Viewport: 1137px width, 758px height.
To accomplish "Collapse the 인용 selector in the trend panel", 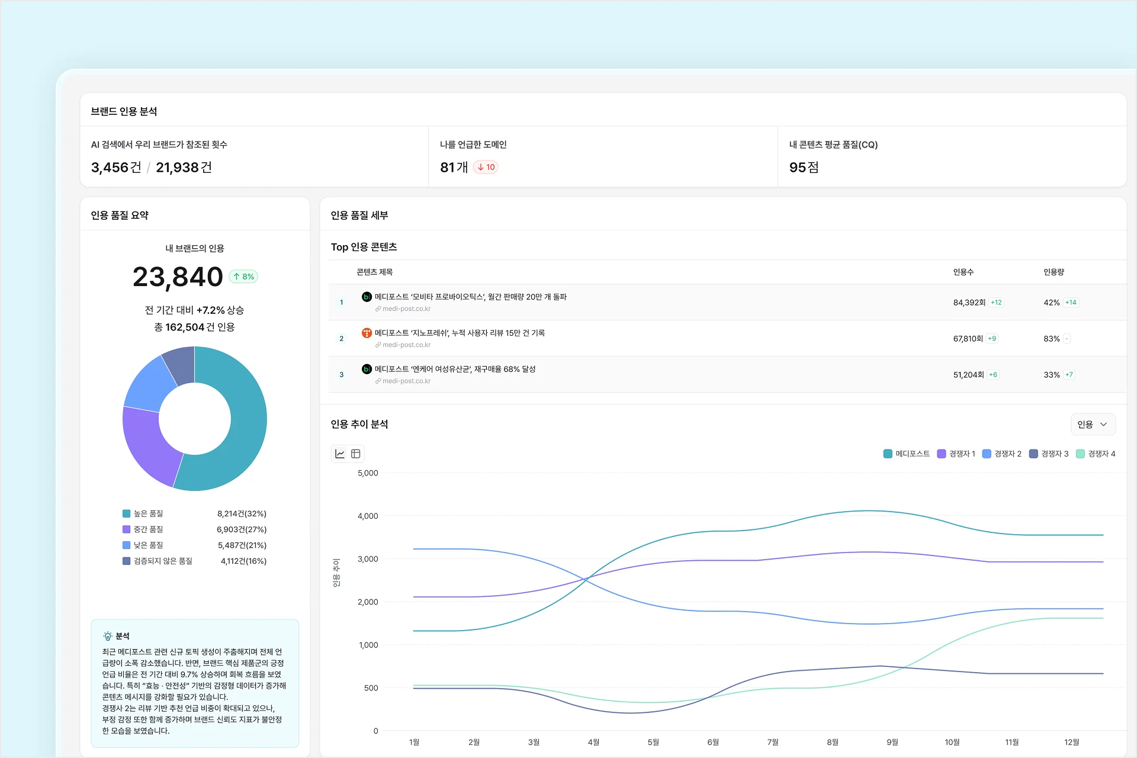I will pyautogui.click(x=1093, y=424).
